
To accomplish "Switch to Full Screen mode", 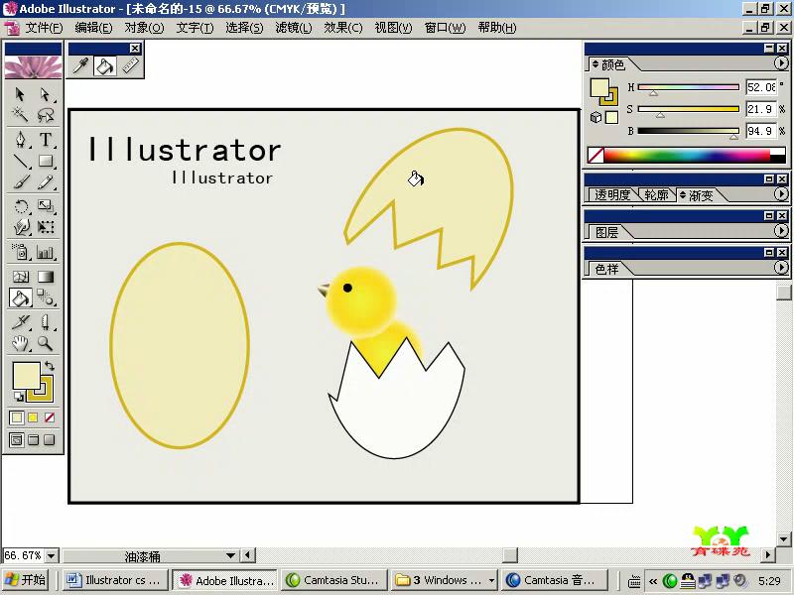I will pyautogui.click(x=49, y=439).
